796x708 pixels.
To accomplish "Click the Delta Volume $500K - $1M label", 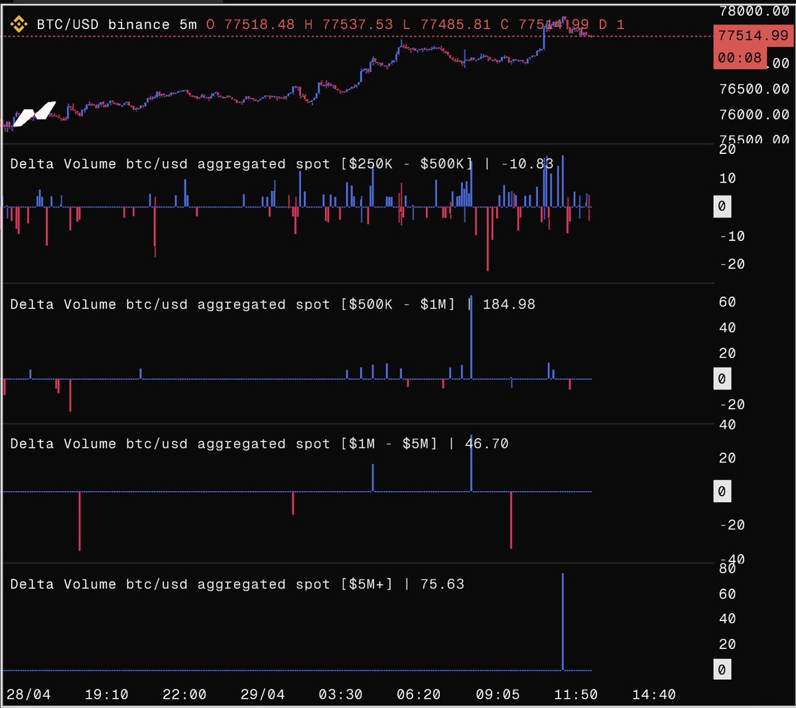I will pyautogui.click(x=232, y=305).
